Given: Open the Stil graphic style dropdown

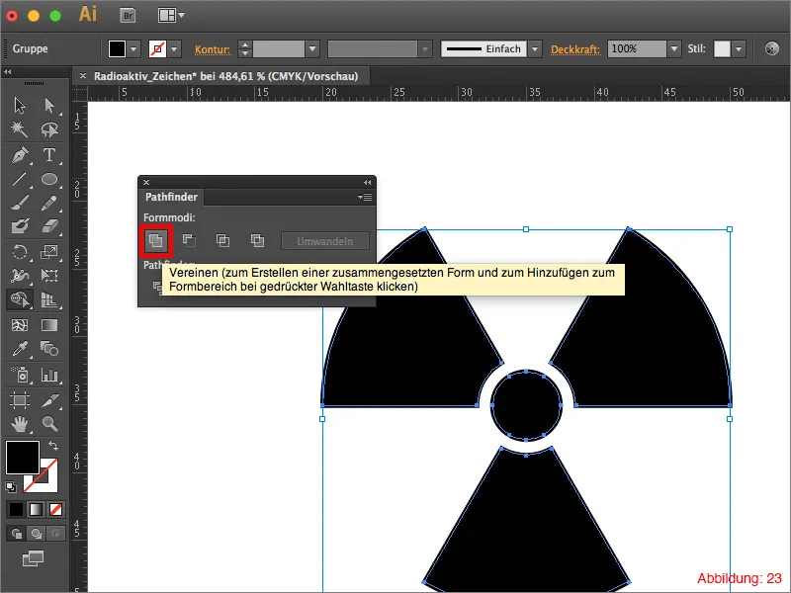Looking at the screenshot, I should pos(739,48).
